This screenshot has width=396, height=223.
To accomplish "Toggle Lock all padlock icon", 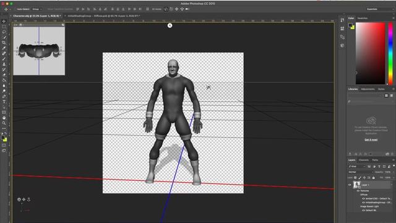I will coord(373,178).
